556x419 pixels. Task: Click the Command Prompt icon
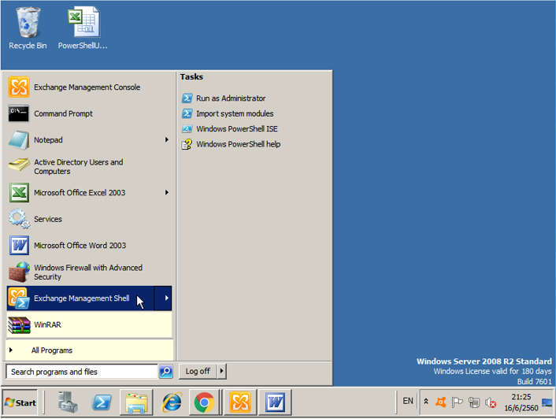click(19, 113)
